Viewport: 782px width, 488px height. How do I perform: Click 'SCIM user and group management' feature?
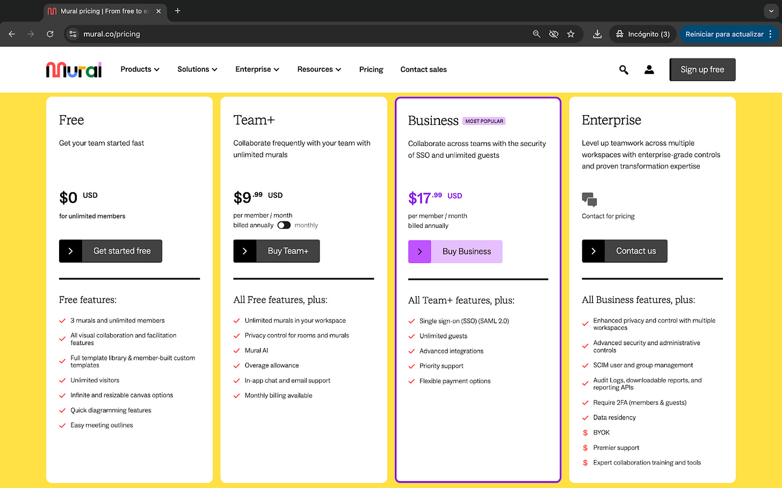(x=643, y=365)
